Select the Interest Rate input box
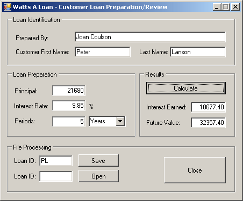The width and height of the screenshot is (243, 201). [x=69, y=106]
